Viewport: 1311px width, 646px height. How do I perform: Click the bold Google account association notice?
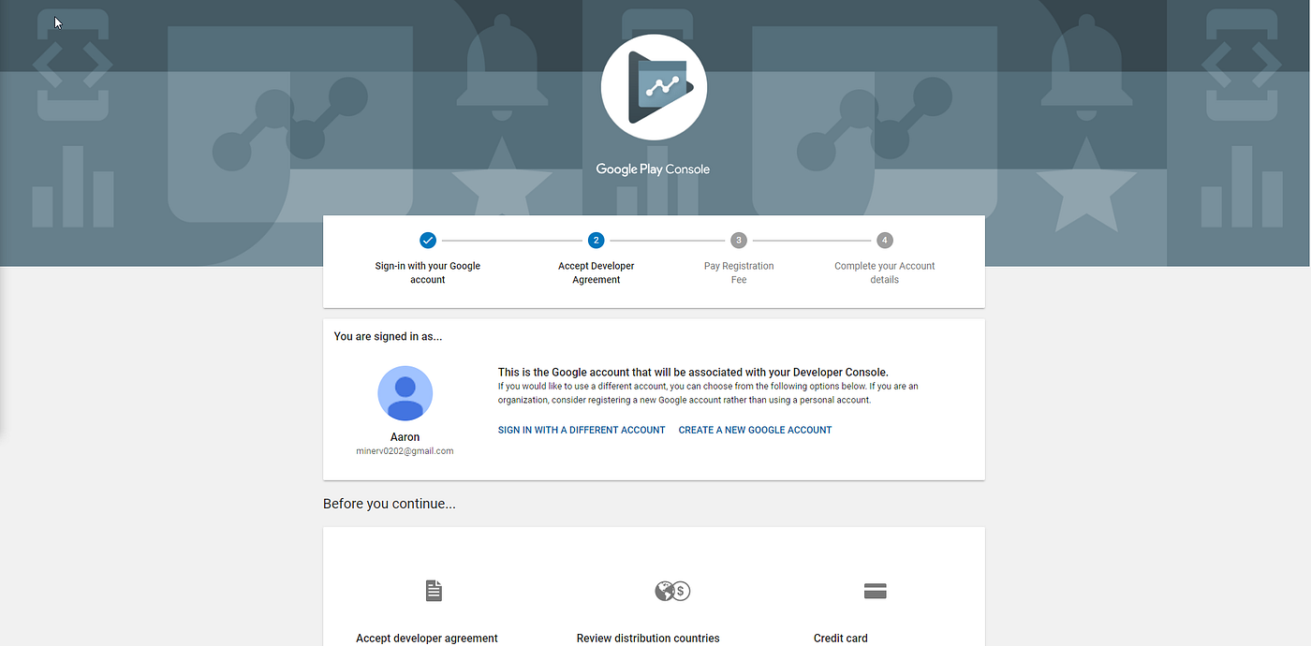tap(693, 373)
